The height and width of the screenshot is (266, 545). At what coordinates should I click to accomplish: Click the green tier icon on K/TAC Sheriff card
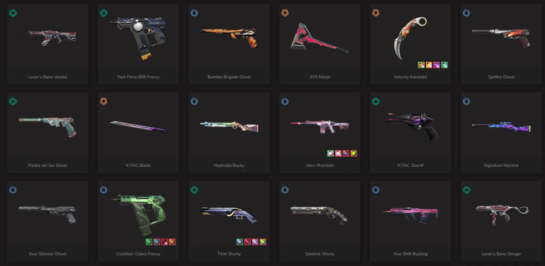click(376, 102)
